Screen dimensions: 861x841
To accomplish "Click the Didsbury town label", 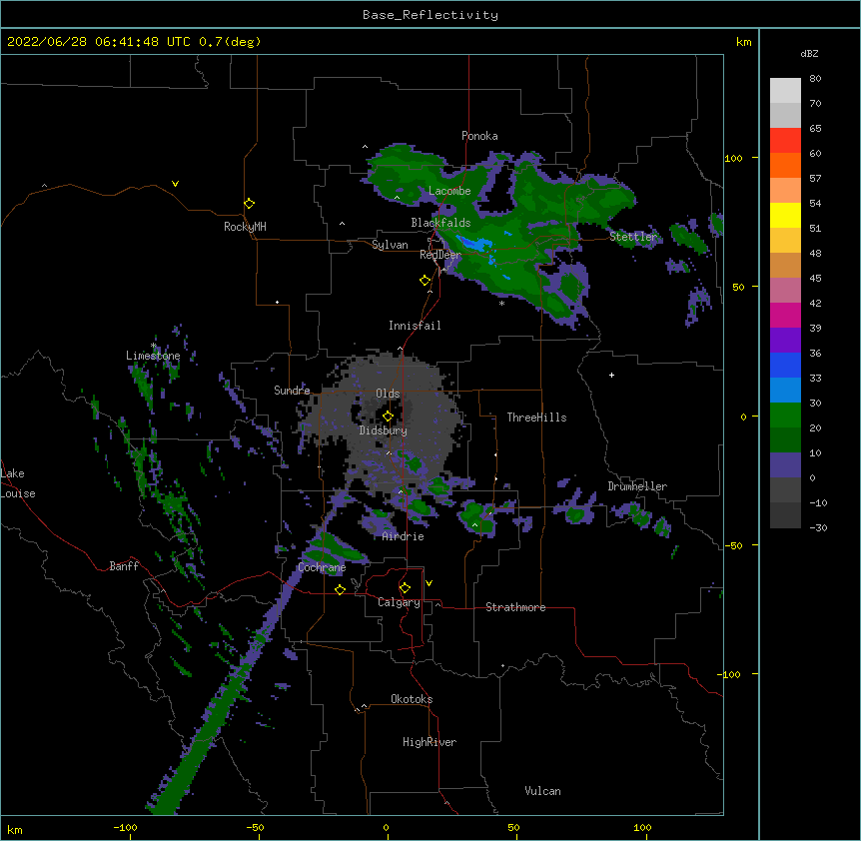I will pos(384,430).
